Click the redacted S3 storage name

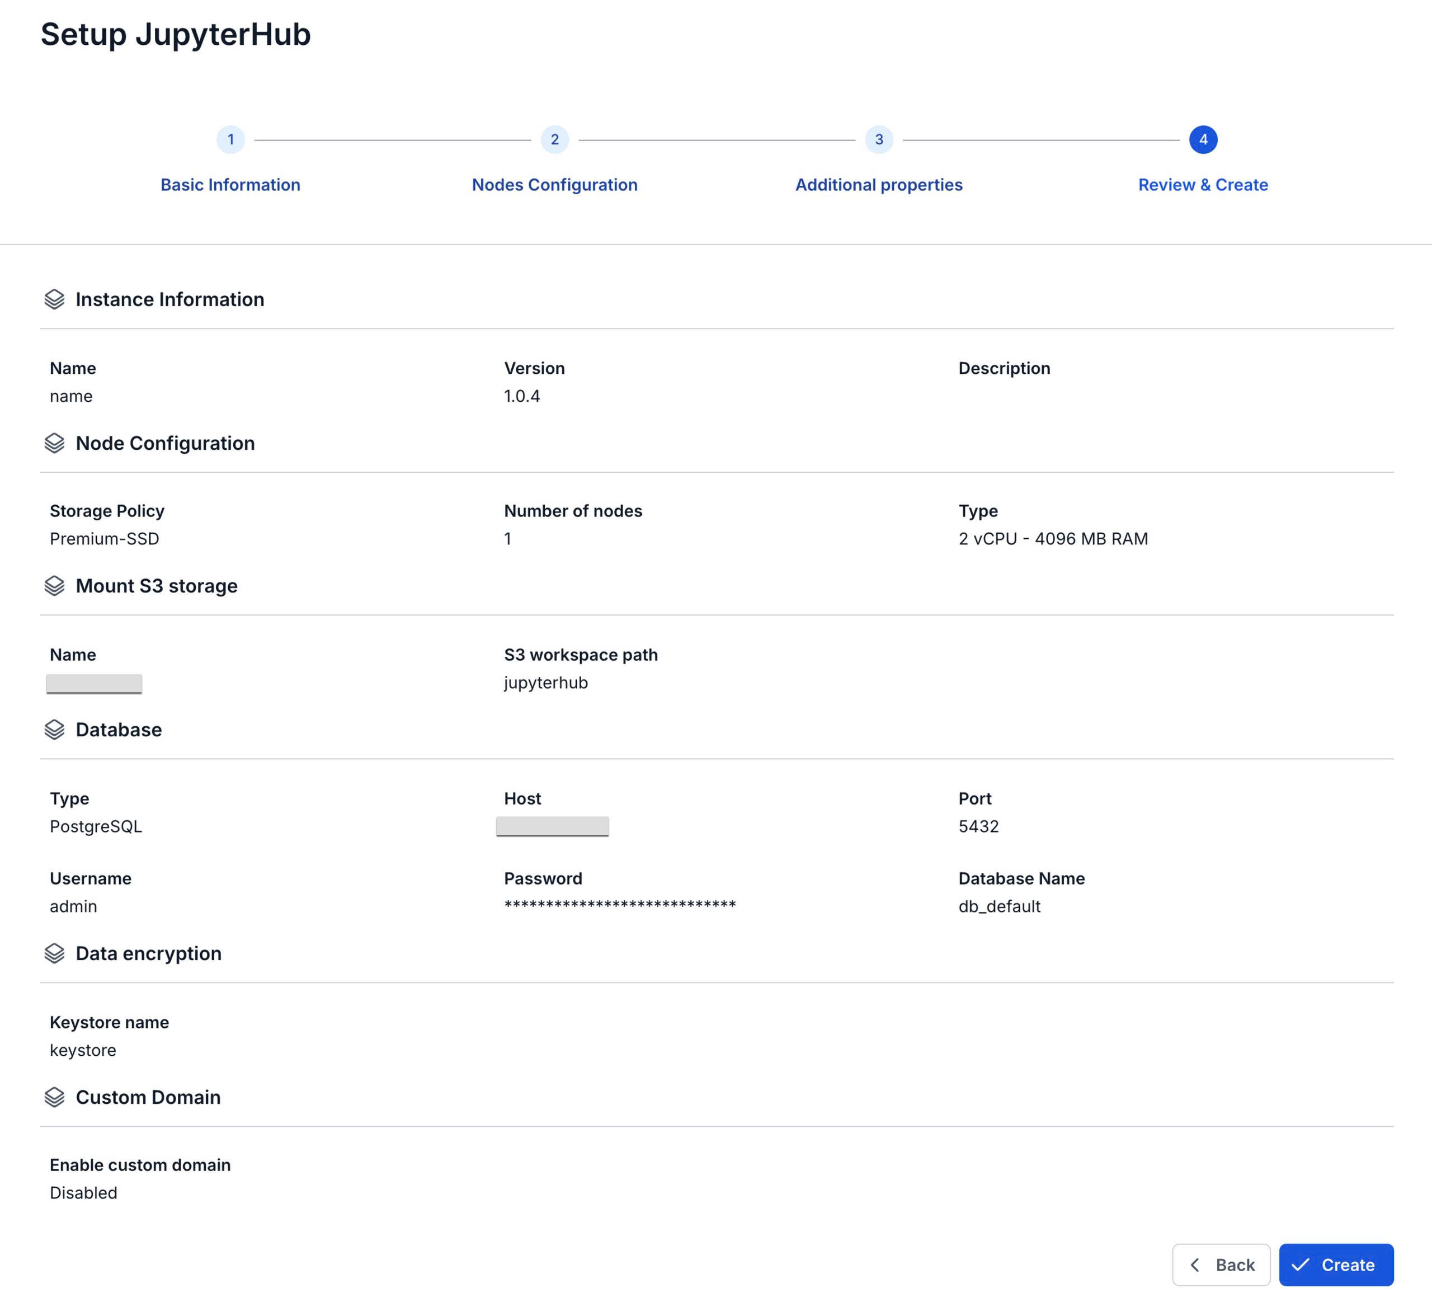pyautogui.click(x=94, y=684)
